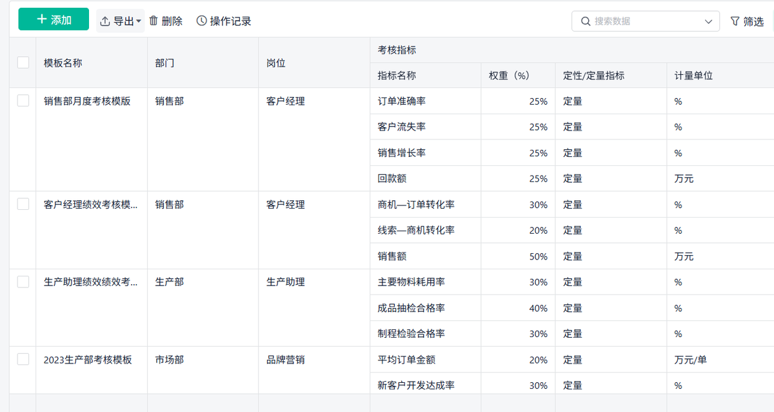Expand the 导出 dropdown arrow
774x412 pixels.
(x=139, y=21)
